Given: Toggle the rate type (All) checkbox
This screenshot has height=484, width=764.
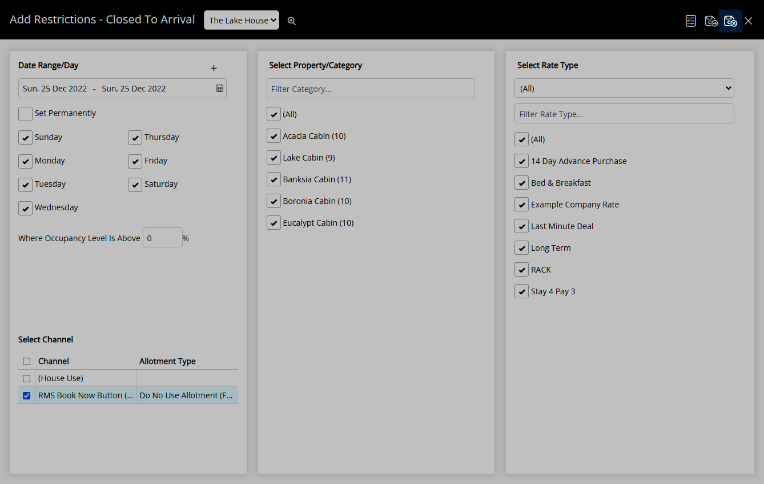Looking at the screenshot, I should (521, 139).
